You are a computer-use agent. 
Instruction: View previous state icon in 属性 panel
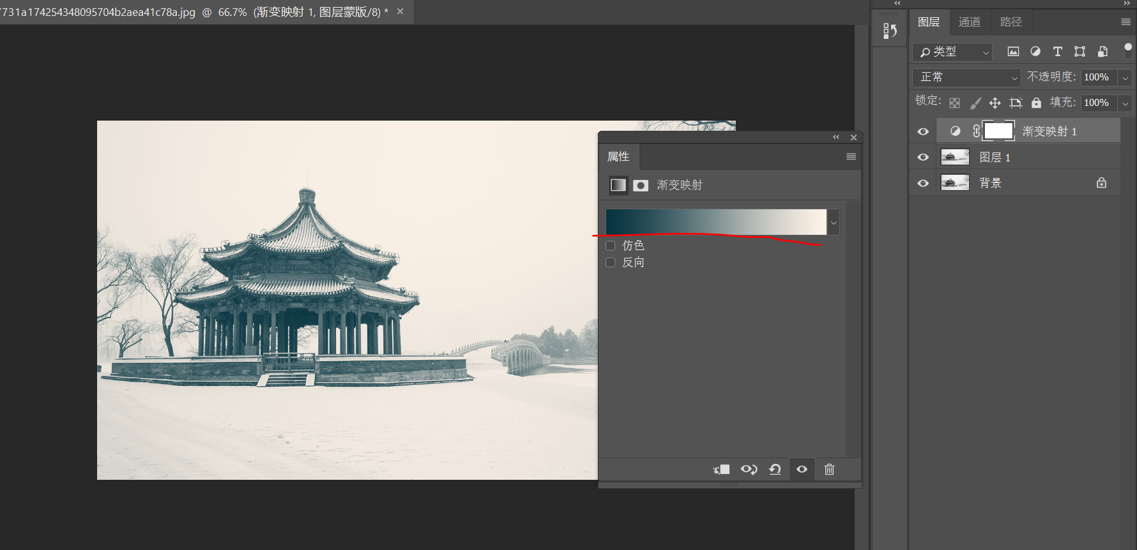(x=749, y=470)
